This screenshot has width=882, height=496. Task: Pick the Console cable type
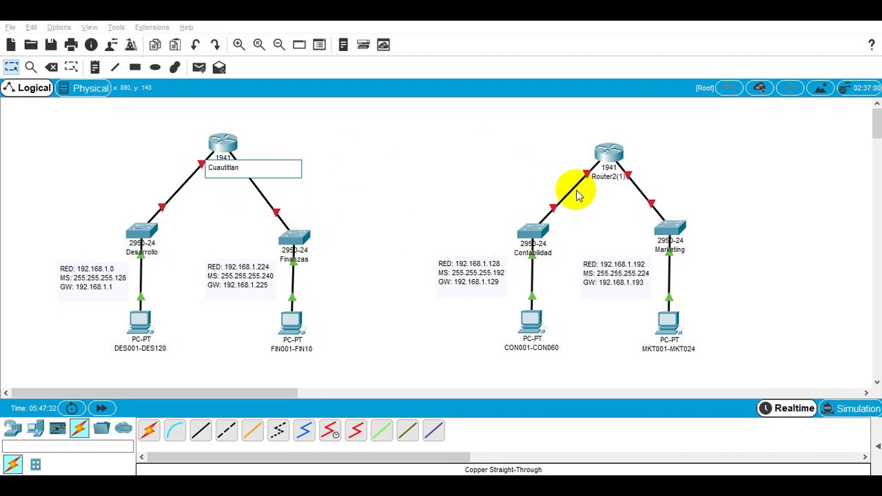click(175, 431)
